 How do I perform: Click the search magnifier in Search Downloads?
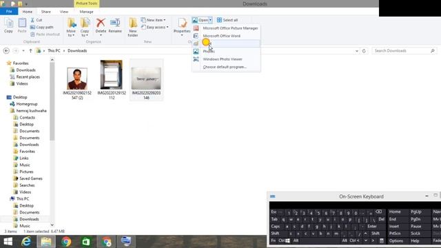pyautogui.click(x=433, y=51)
